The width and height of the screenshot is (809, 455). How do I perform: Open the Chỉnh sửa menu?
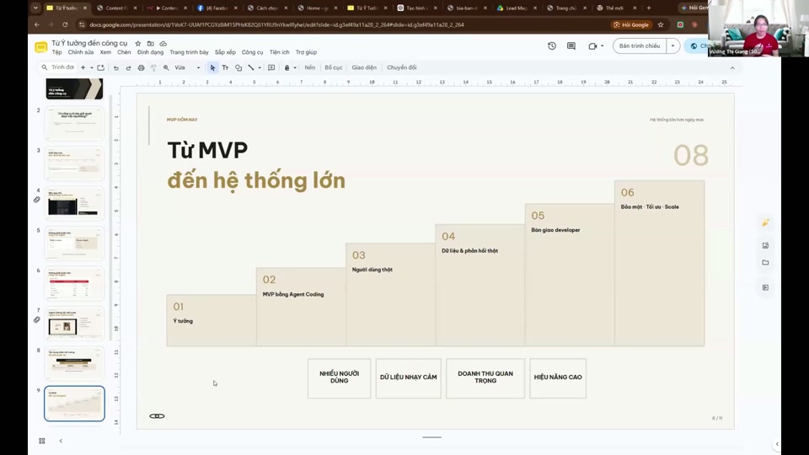click(x=81, y=52)
